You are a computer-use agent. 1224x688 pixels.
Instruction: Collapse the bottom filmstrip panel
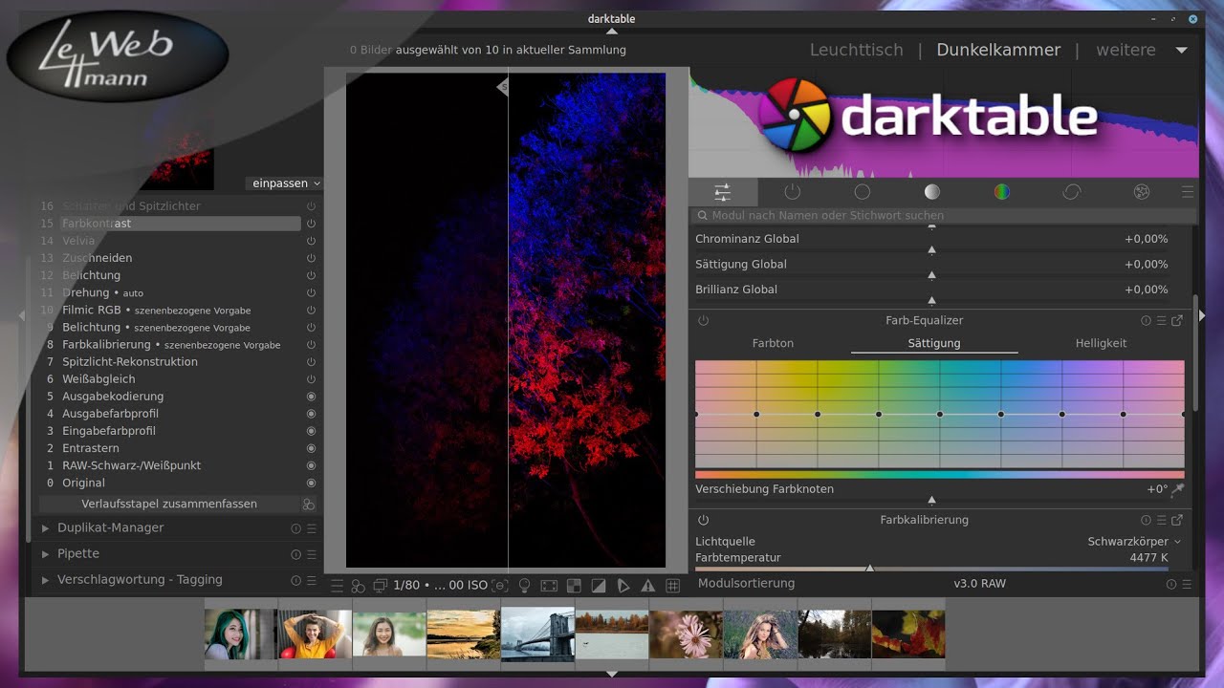point(612,674)
